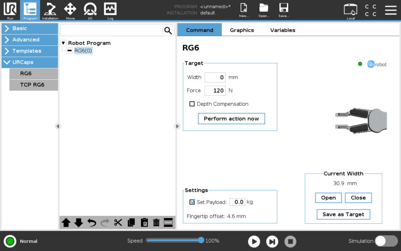Copy the selected program node

[x=131, y=222]
